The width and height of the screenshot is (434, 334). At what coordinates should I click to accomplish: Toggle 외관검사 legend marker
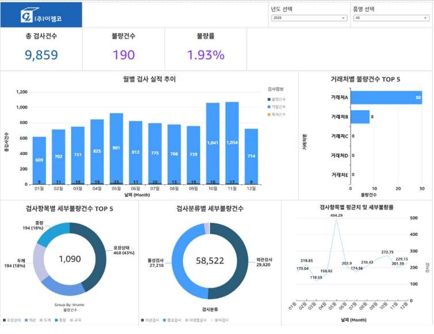(143, 320)
